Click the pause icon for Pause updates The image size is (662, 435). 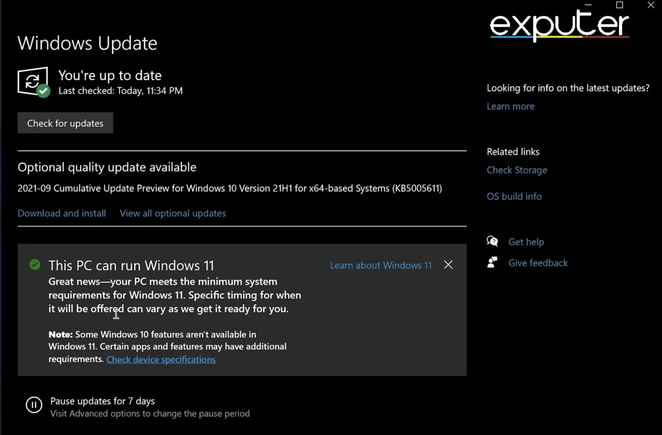point(34,405)
